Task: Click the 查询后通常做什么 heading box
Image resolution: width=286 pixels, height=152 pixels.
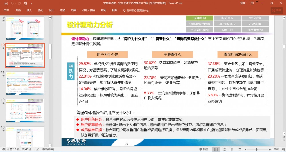Action: click(238, 54)
